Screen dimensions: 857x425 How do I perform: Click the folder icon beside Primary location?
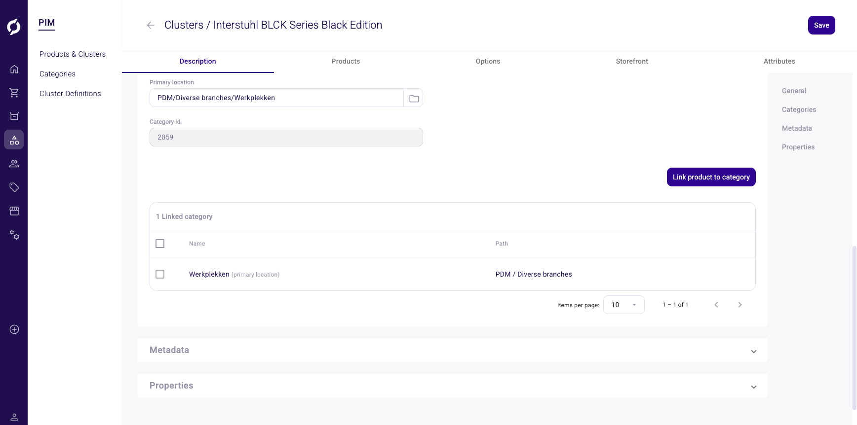pyautogui.click(x=414, y=98)
